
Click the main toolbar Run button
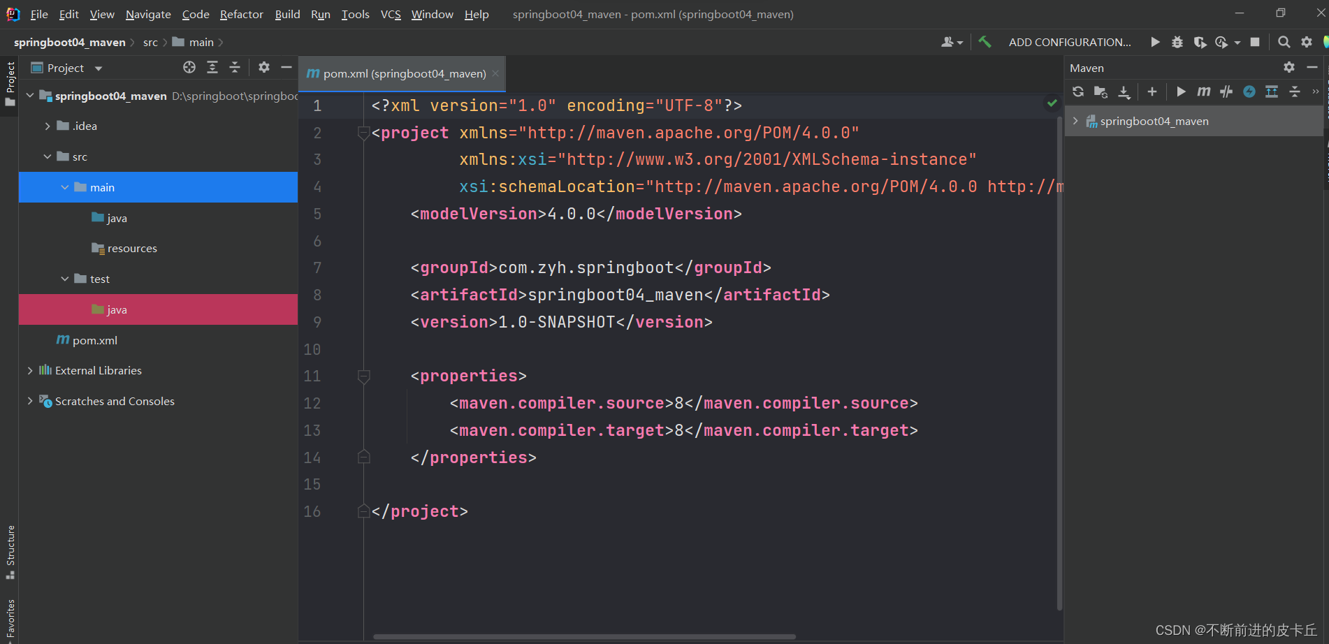pyautogui.click(x=1155, y=42)
